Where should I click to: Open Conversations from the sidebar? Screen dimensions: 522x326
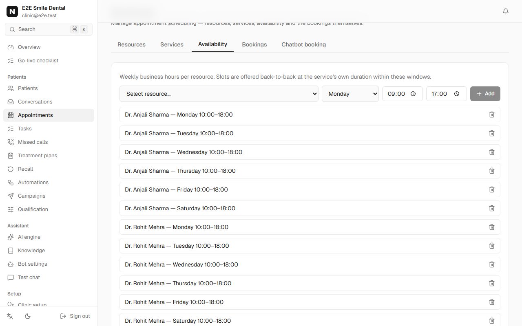pos(49,102)
